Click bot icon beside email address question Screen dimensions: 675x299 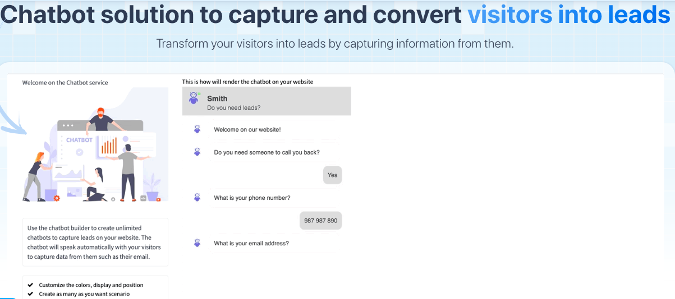197,243
